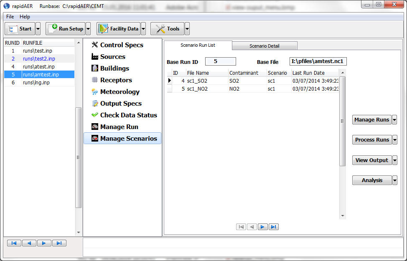This screenshot has width=407, height=261.
Task: Click the Facility Data toolbar button
Action: point(119,29)
